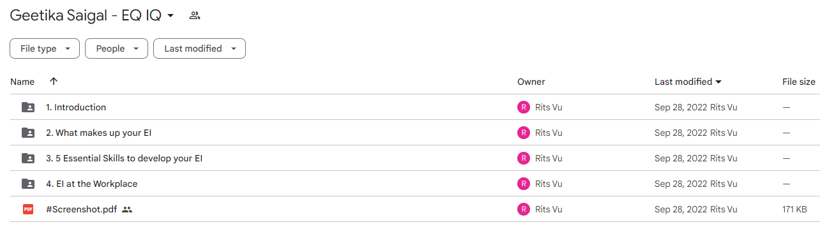Open the #Screenshot.pdf file name
This screenshot has height=236, width=820.
81,209
